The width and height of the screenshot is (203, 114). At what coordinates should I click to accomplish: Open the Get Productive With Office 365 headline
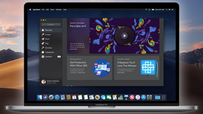pos(79,64)
